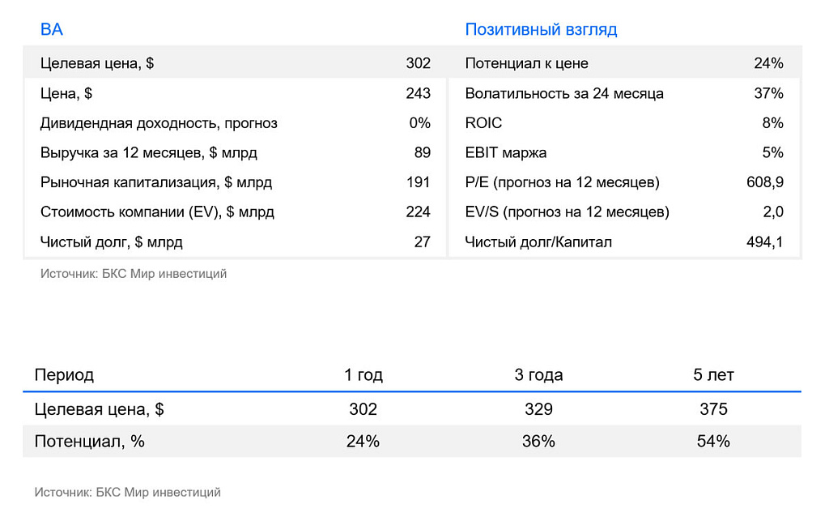Click the "EBIT маржа" label
This screenshot has height=517, width=829.
click(505, 152)
